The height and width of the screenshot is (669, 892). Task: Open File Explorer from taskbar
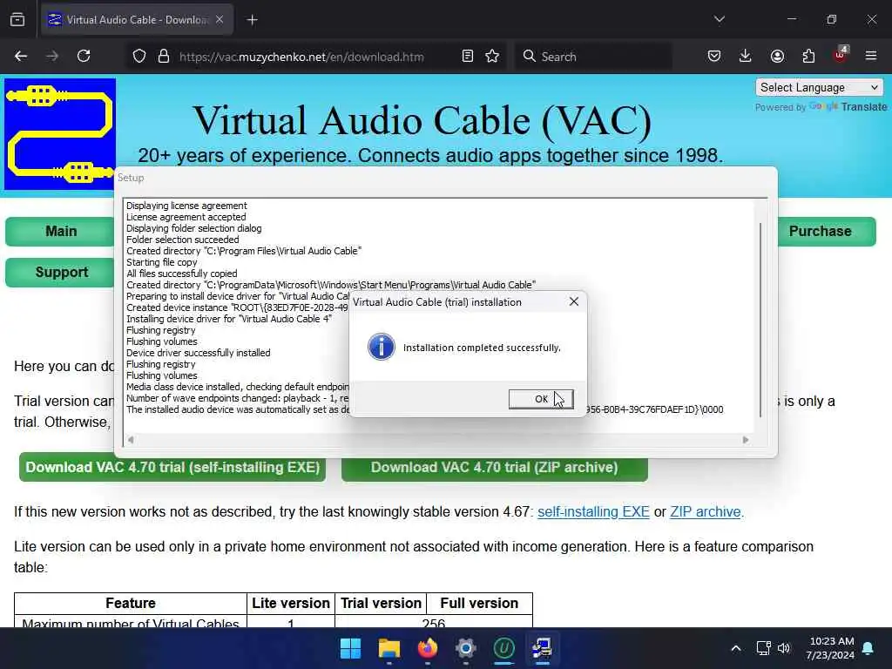click(389, 648)
